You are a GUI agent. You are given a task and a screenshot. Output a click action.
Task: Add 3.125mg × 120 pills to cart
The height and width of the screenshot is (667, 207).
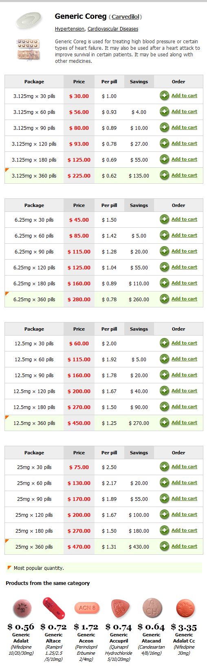click(x=184, y=143)
